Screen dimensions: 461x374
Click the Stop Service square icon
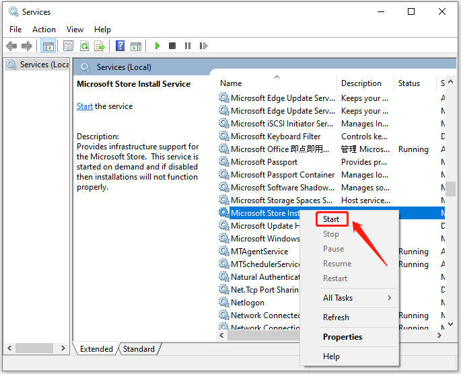pos(172,46)
